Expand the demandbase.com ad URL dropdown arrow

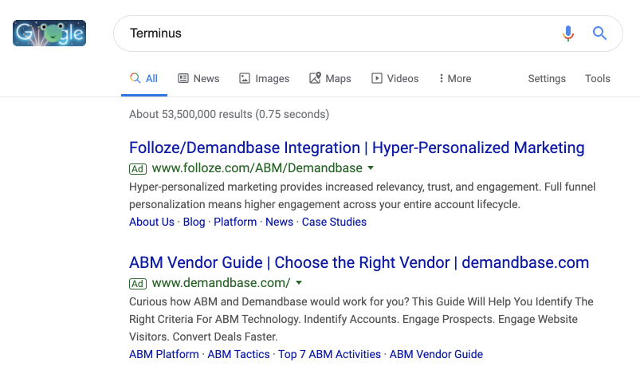[299, 283]
